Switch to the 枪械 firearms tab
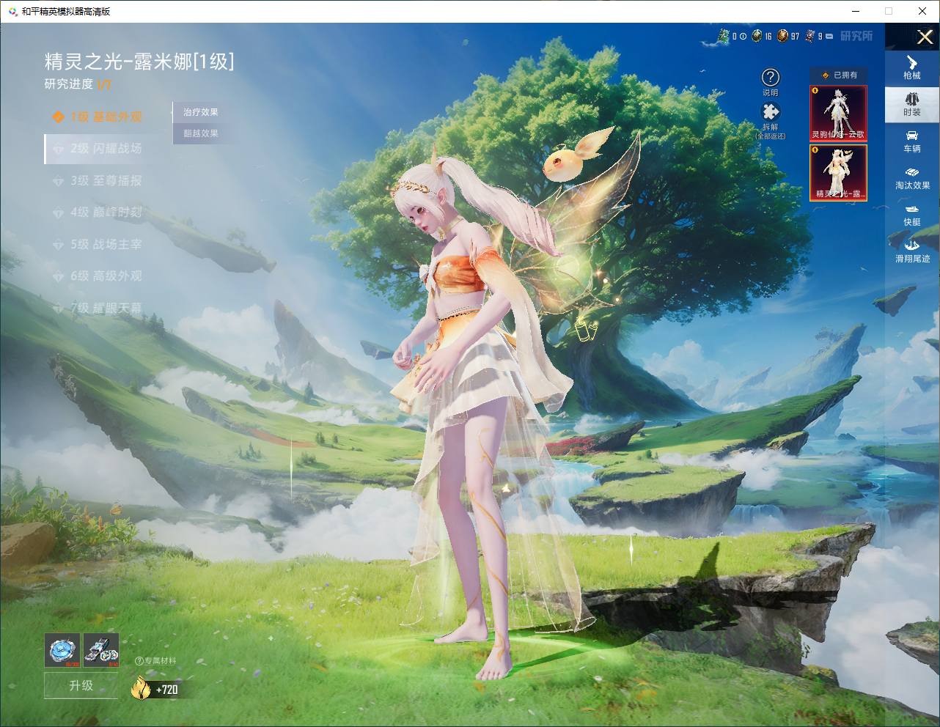 (912, 68)
